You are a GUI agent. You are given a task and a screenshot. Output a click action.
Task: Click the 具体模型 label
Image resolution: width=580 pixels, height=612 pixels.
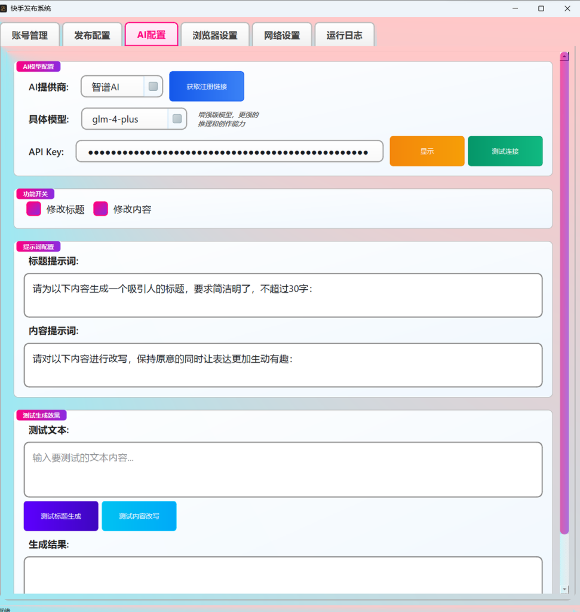(49, 120)
